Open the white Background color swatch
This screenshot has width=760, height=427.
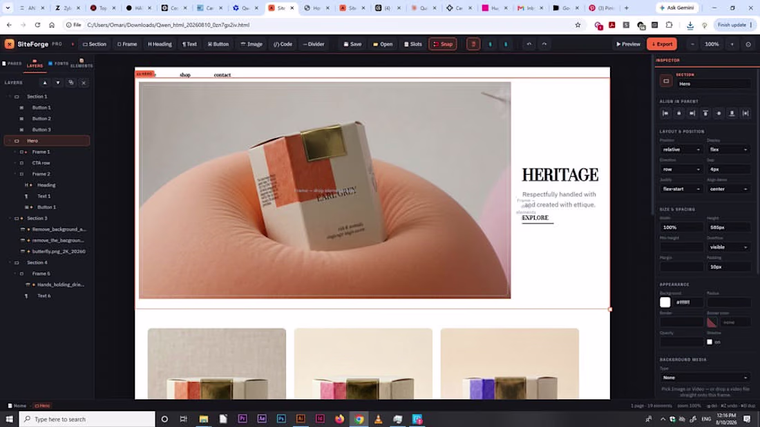(x=665, y=303)
